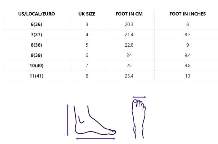Select the 7(37) size row label

click(x=36, y=35)
